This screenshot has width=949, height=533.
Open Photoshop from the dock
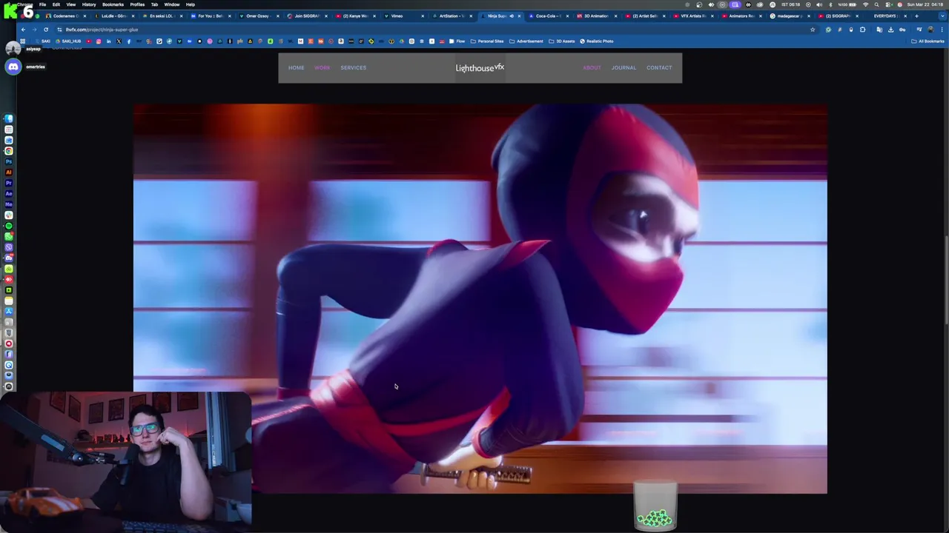(x=9, y=161)
